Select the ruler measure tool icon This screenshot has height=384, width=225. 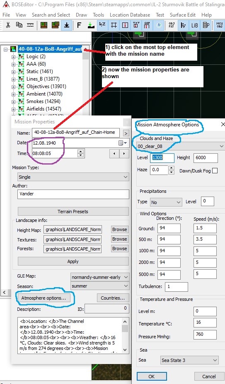point(30,25)
